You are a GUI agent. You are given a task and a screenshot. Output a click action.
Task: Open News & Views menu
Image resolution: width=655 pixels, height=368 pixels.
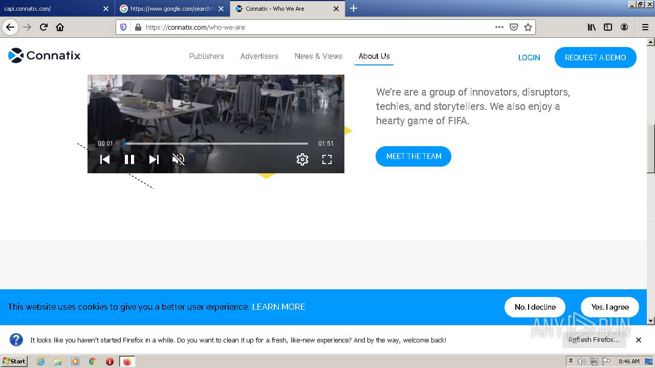point(318,56)
